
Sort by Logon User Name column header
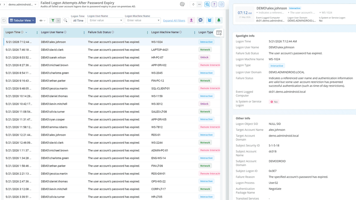click(x=52, y=32)
